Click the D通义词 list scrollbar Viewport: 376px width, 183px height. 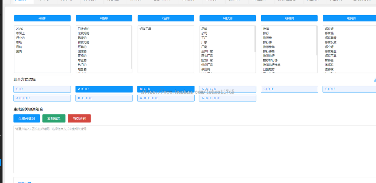tap(255, 39)
